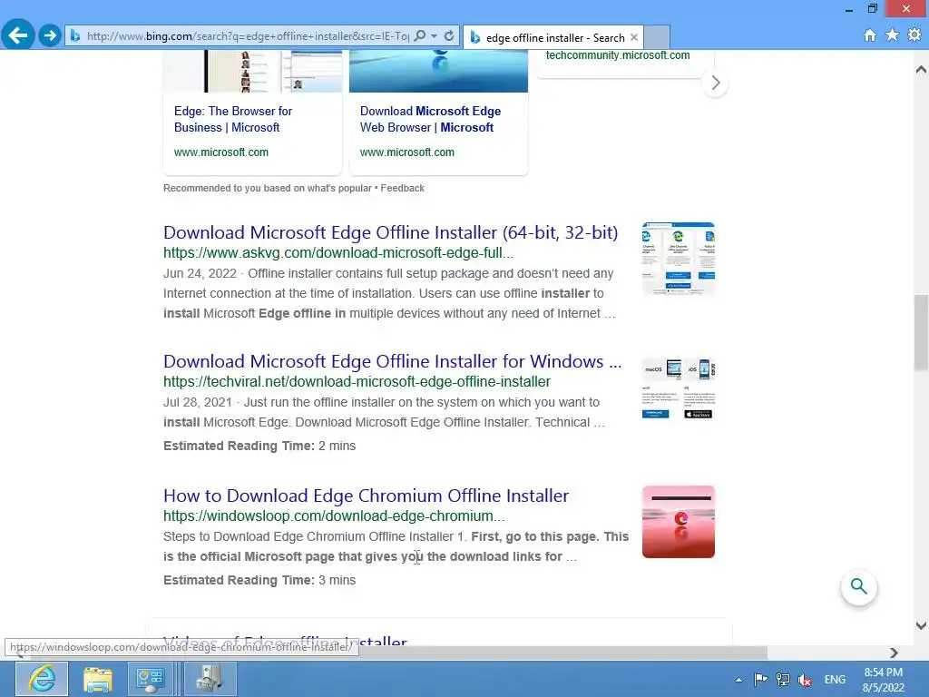Minimize the Internet Explorer window
This screenshot has width=929, height=697.
pyautogui.click(x=849, y=9)
